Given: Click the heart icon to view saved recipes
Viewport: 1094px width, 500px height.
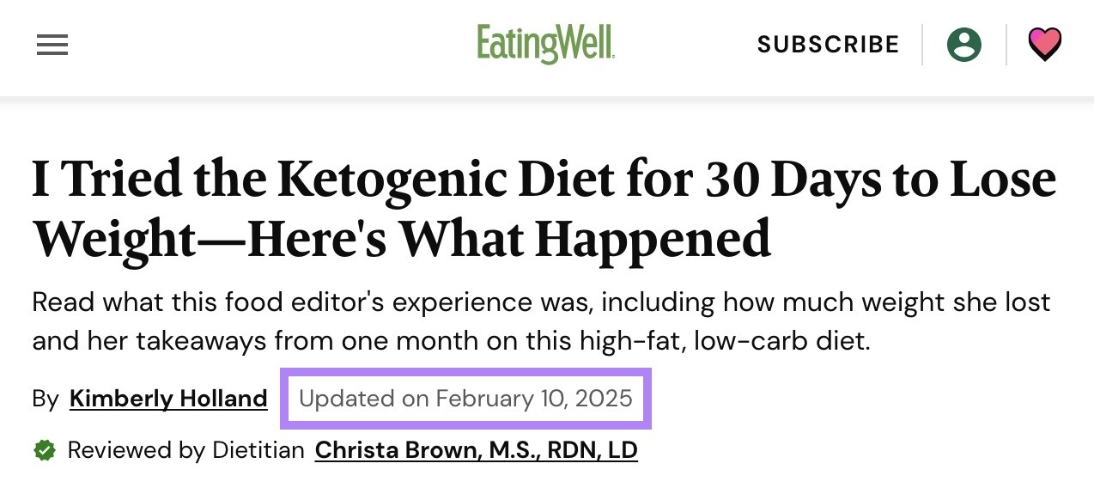Looking at the screenshot, I should tap(1045, 43).
